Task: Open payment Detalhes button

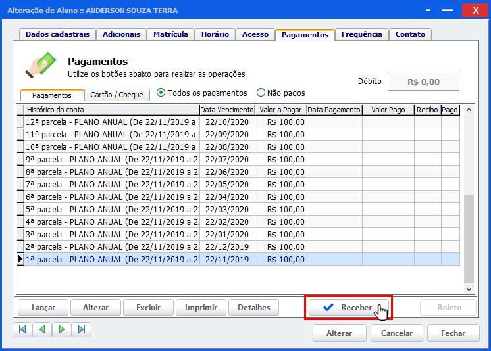Action: [x=253, y=308]
